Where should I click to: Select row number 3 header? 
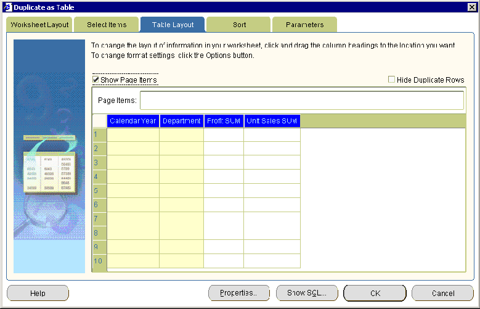100,162
